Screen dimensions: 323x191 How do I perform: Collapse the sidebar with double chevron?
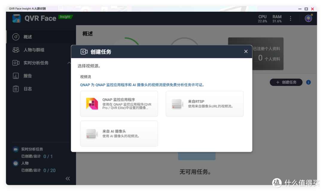coord(68,178)
